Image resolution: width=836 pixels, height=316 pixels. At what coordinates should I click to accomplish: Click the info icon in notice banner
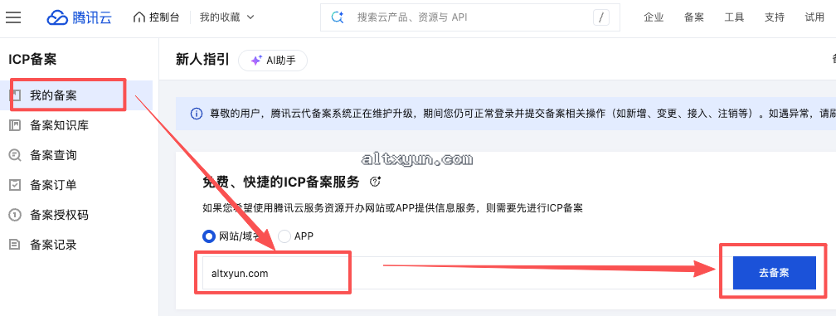click(197, 114)
